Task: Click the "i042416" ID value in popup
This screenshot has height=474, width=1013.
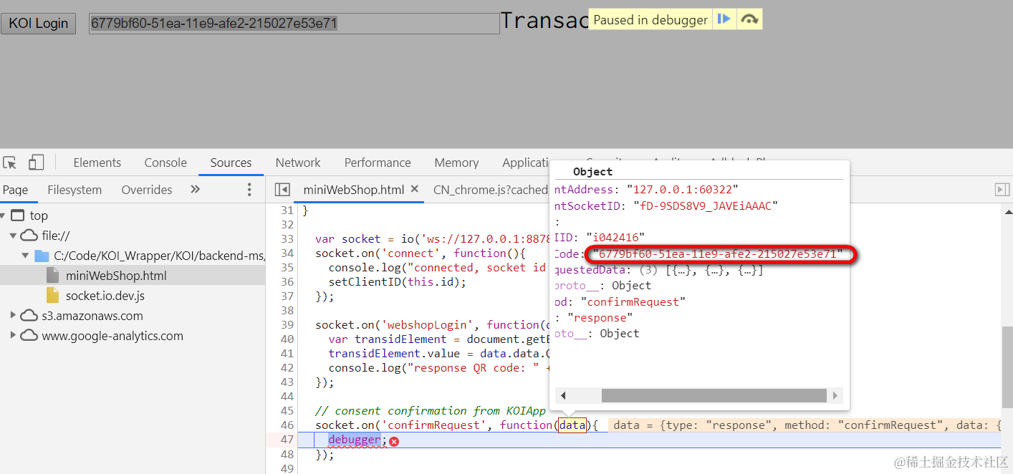Action: (615, 237)
